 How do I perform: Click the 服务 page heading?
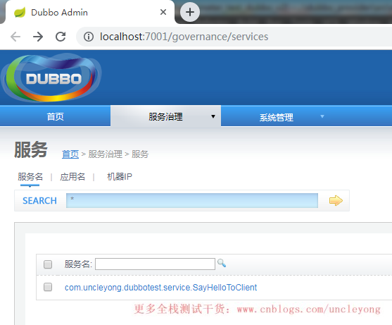(31, 149)
